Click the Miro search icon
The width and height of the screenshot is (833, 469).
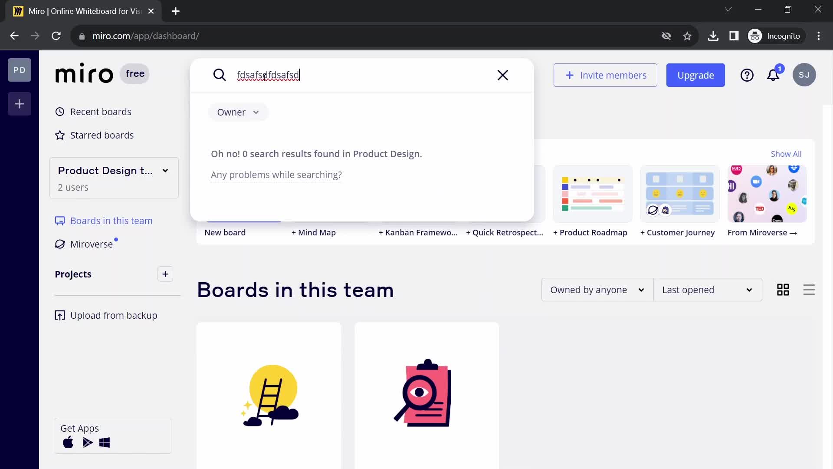pos(220,75)
